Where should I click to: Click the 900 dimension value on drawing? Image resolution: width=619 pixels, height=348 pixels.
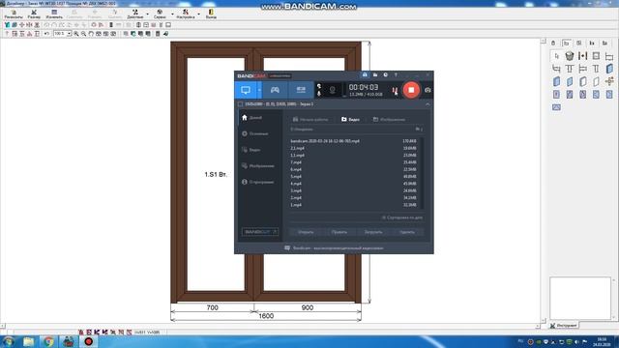(x=308, y=307)
